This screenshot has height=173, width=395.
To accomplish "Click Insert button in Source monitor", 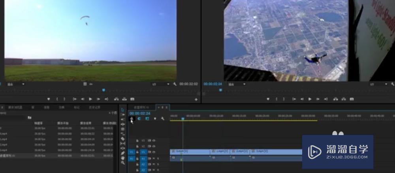I will [117, 99].
